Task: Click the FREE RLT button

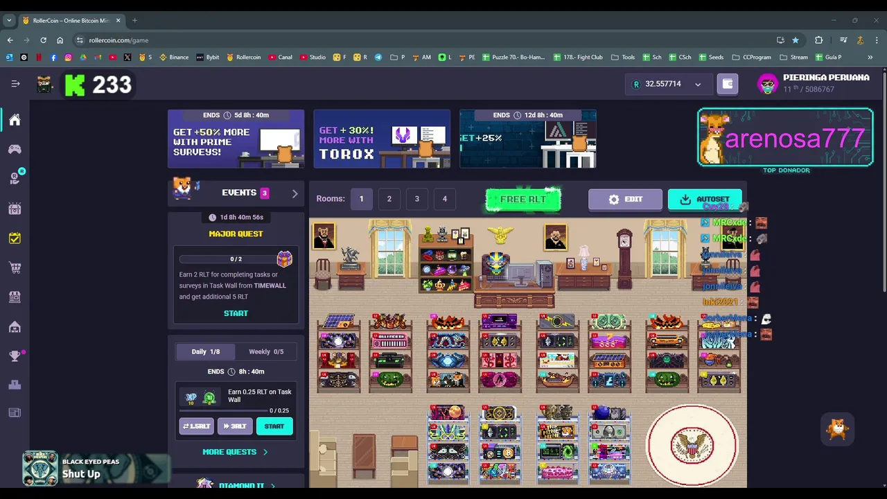Action: point(523,199)
